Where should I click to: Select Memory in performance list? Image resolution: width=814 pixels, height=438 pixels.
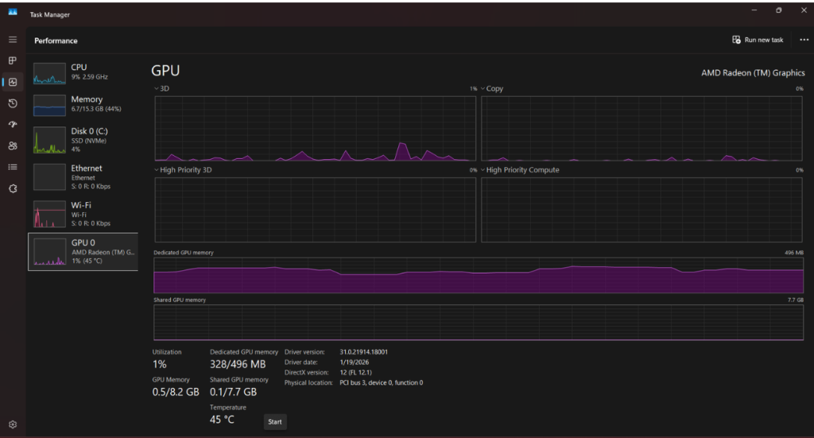click(x=83, y=104)
